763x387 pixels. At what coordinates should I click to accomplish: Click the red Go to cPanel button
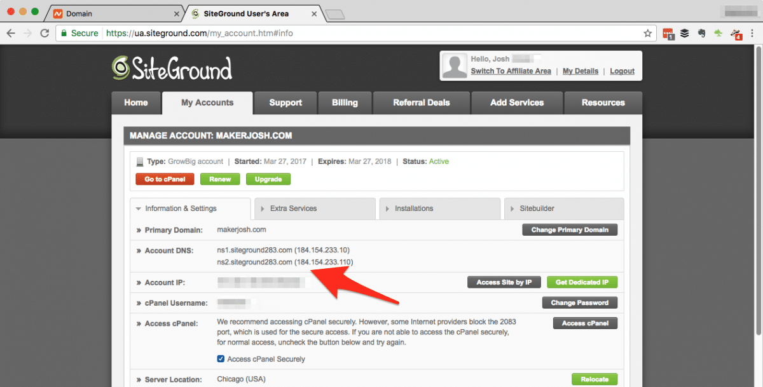pyautogui.click(x=165, y=179)
